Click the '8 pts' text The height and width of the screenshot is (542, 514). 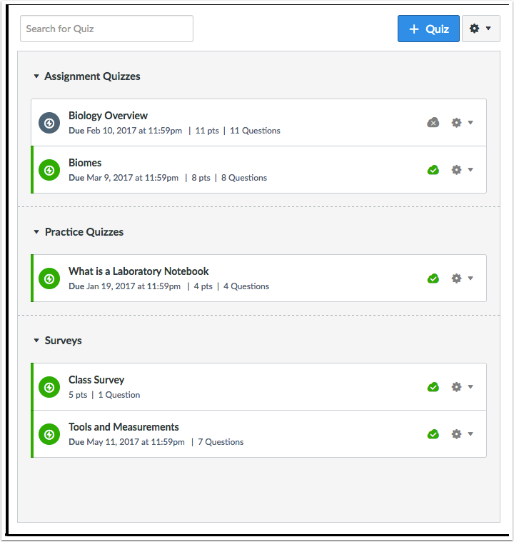click(201, 178)
